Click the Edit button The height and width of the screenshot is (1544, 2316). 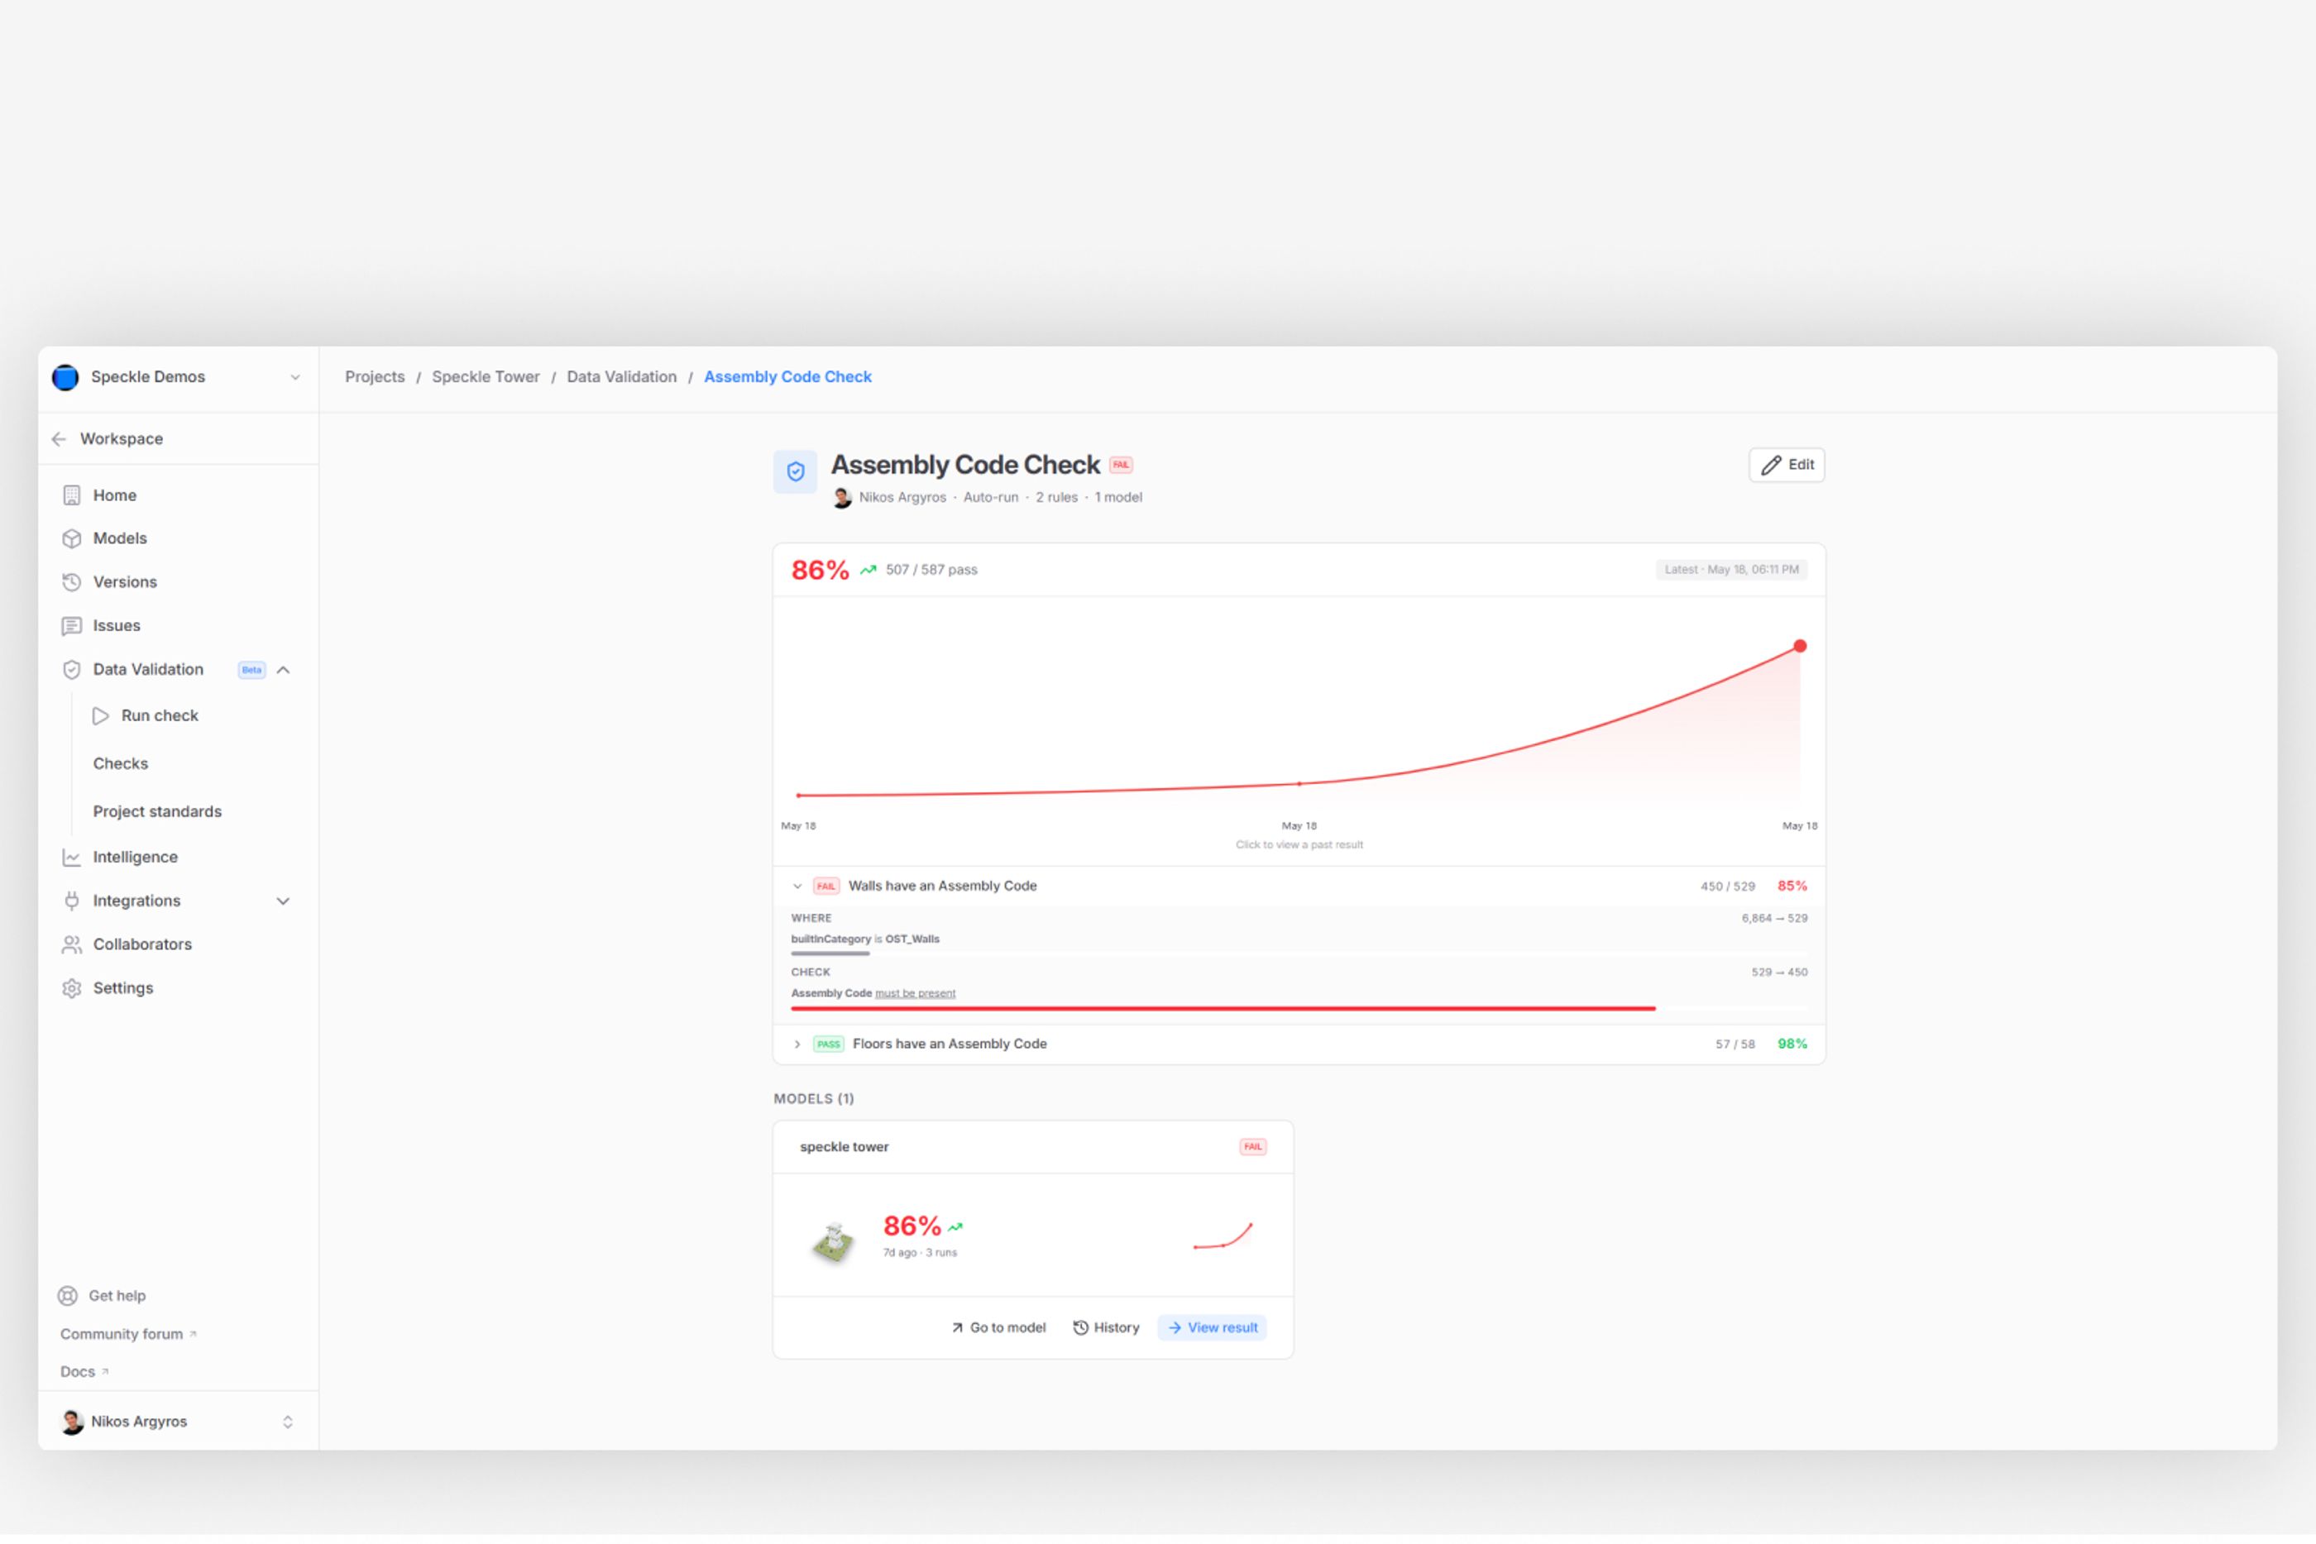pos(1787,465)
